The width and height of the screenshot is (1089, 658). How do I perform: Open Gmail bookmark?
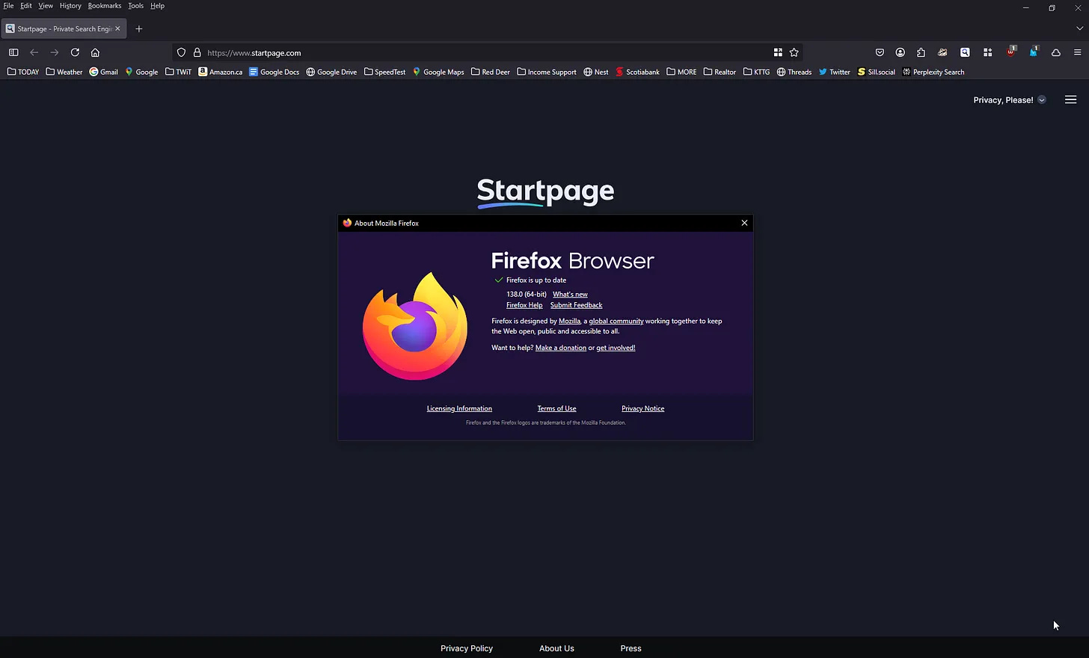coord(103,72)
